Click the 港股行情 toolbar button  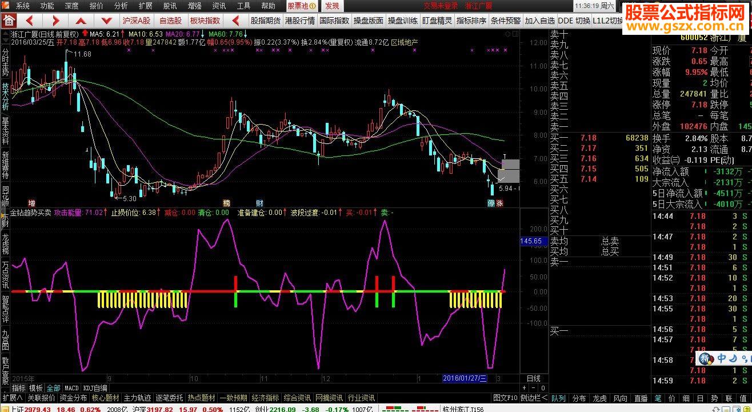(x=300, y=21)
